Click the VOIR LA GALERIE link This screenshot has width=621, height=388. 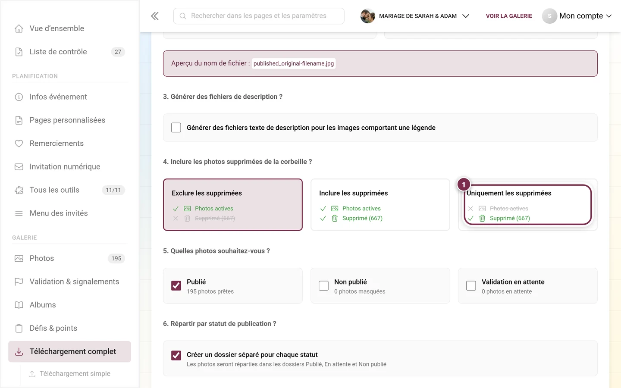(x=509, y=16)
